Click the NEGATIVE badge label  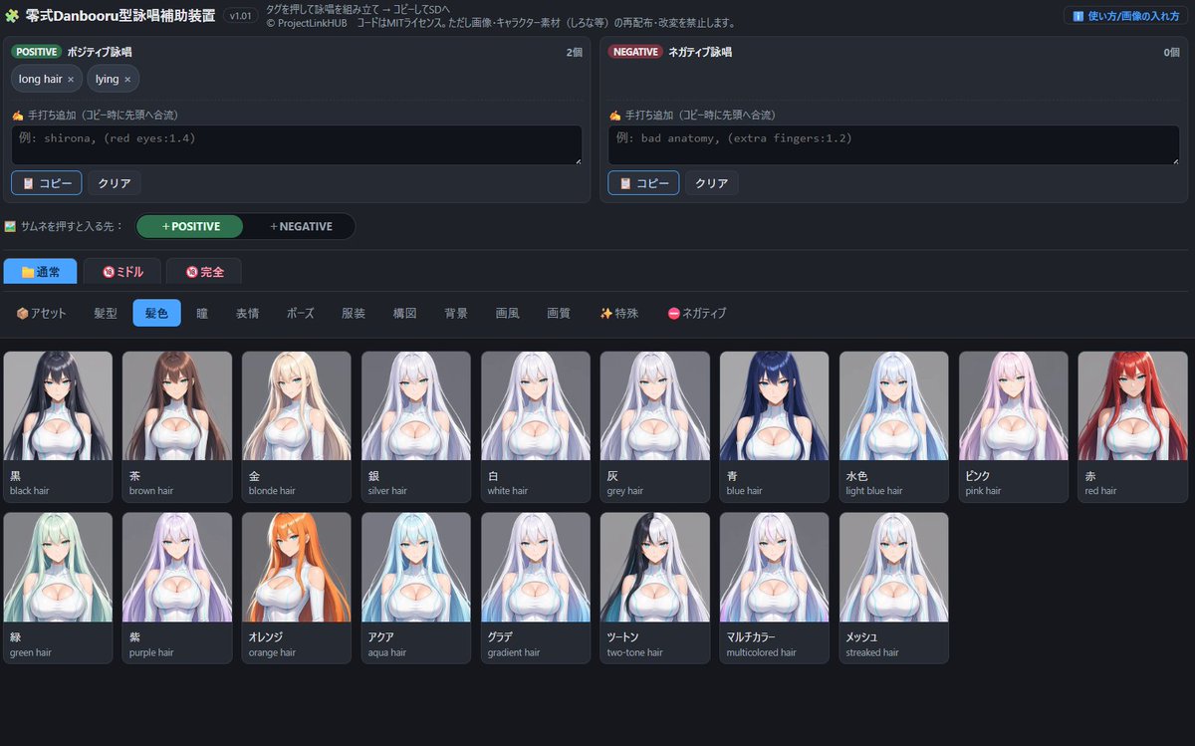pos(635,52)
